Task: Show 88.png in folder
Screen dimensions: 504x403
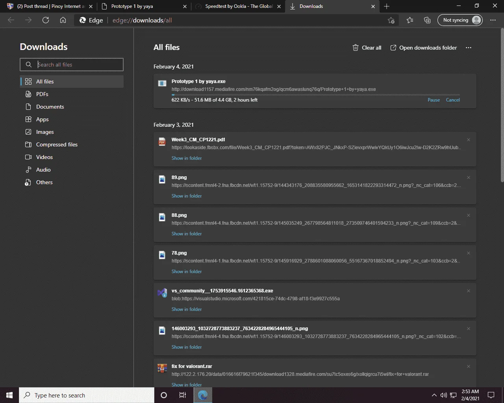Action: [187, 234]
